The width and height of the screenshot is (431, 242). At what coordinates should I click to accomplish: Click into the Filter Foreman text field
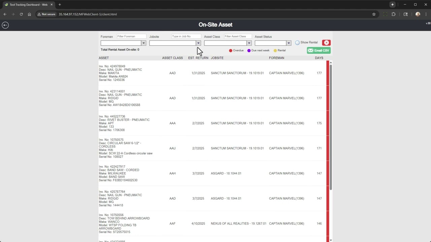131,36
